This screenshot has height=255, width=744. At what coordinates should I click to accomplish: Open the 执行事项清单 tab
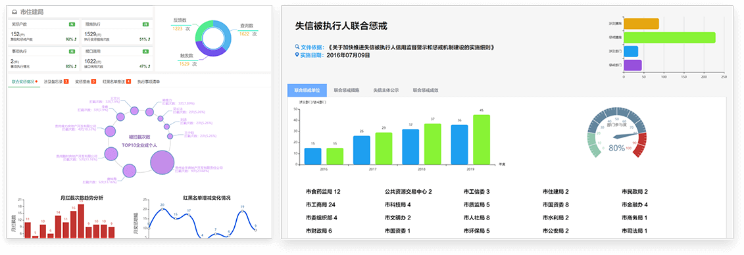tap(149, 81)
